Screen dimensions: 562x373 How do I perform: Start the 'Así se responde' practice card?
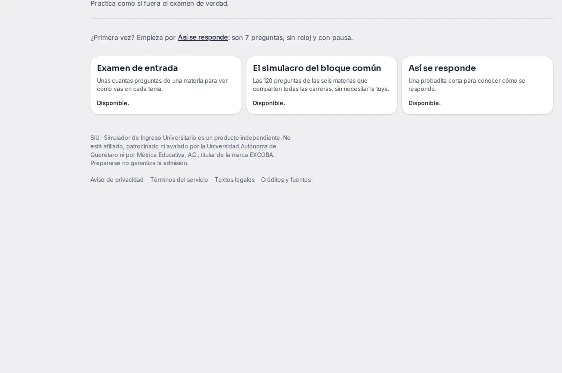[477, 85]
